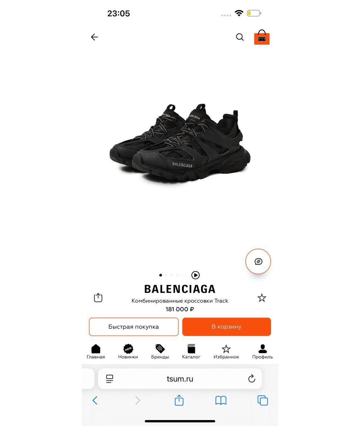Tap the back arrow in app header
The height and width of the screenshot is (426, 360).
94,37
